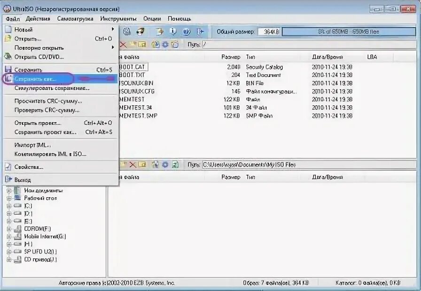421x291 pixels.
Task: Expand the CDROM(F:) tree node
Action: [9, 229]
